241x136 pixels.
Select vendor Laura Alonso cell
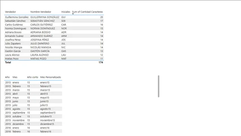point(12,55)
